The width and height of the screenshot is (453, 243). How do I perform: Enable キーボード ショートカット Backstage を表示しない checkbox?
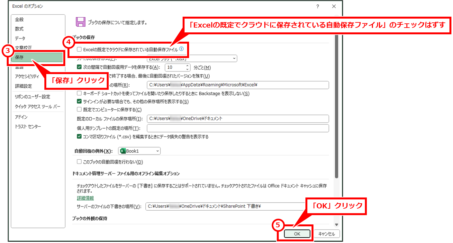coord(79,94)
